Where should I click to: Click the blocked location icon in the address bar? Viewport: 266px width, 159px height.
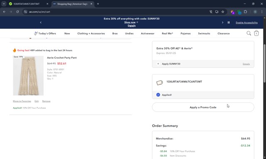211,12
